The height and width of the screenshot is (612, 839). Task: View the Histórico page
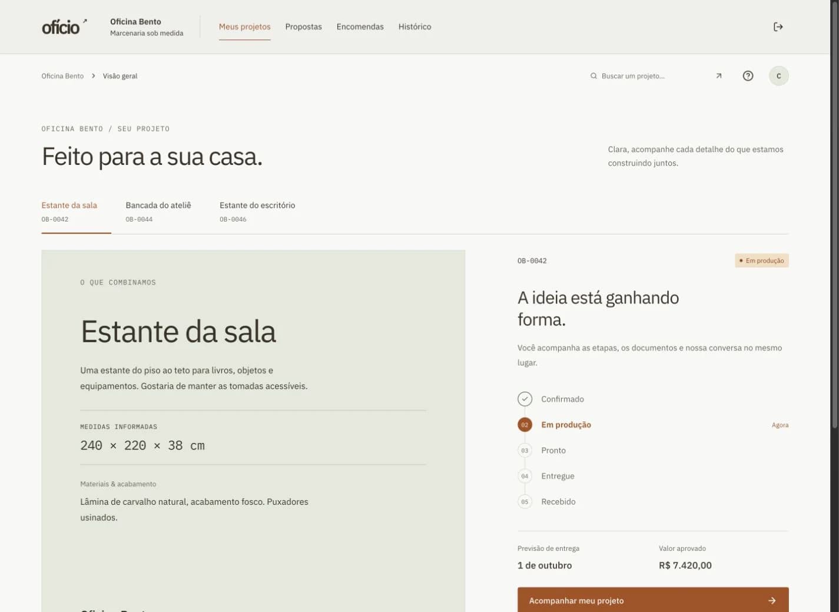click(414, 27)
